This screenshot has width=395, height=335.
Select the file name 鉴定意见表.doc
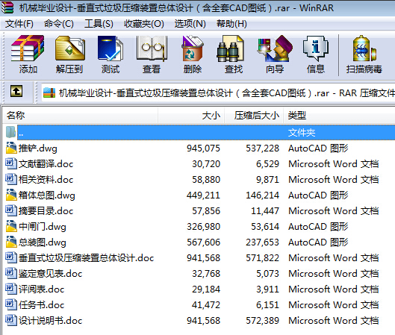tap(50, 273)
